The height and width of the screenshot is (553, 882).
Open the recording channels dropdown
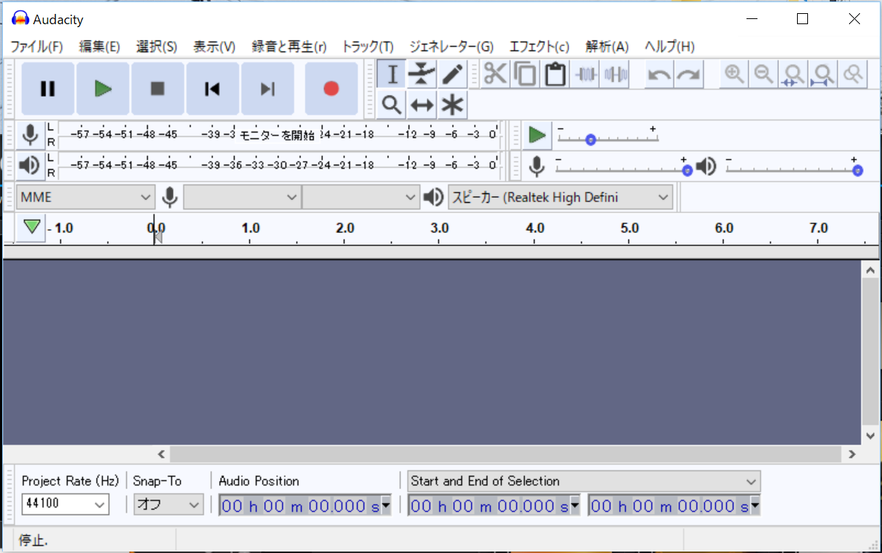pyautogui.click(x=361, y=197)
